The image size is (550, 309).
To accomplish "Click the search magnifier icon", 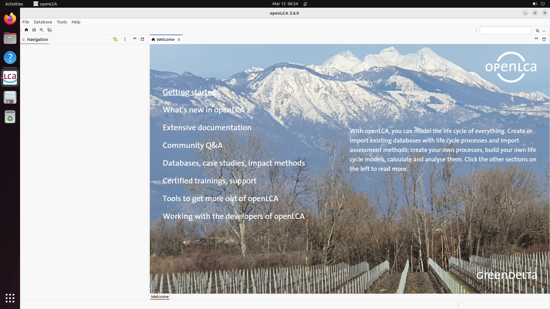I will (x=537, y=31).
